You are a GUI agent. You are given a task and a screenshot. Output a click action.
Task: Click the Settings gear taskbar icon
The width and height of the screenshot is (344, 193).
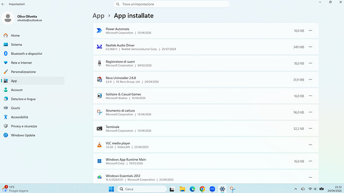click(x=222, y=189)
